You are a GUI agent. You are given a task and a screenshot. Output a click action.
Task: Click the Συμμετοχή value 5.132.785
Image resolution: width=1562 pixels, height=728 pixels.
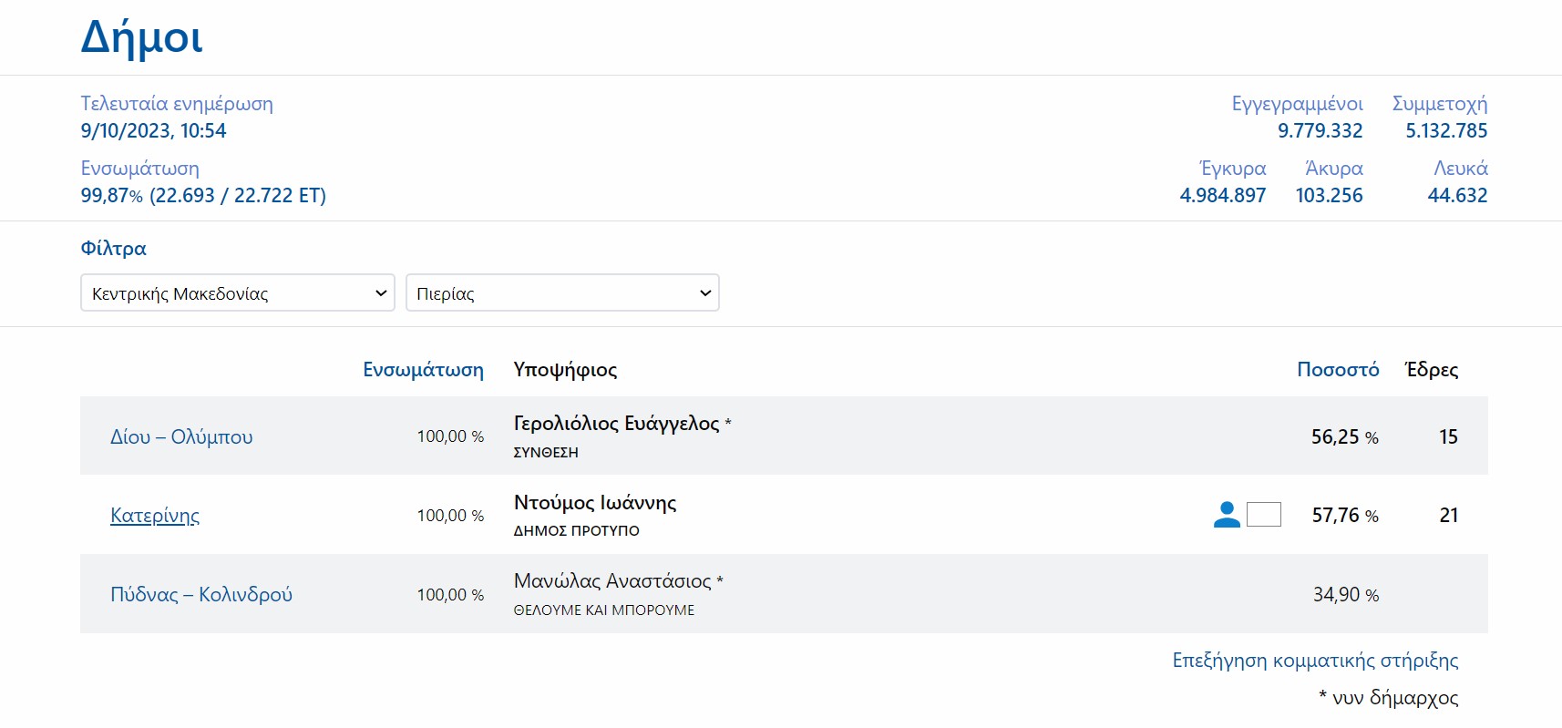(1445, 131)
